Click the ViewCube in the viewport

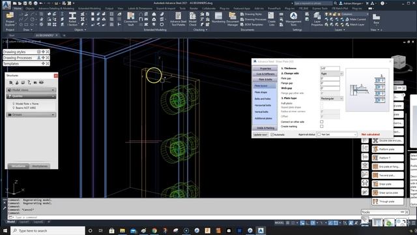coord(398,63)
